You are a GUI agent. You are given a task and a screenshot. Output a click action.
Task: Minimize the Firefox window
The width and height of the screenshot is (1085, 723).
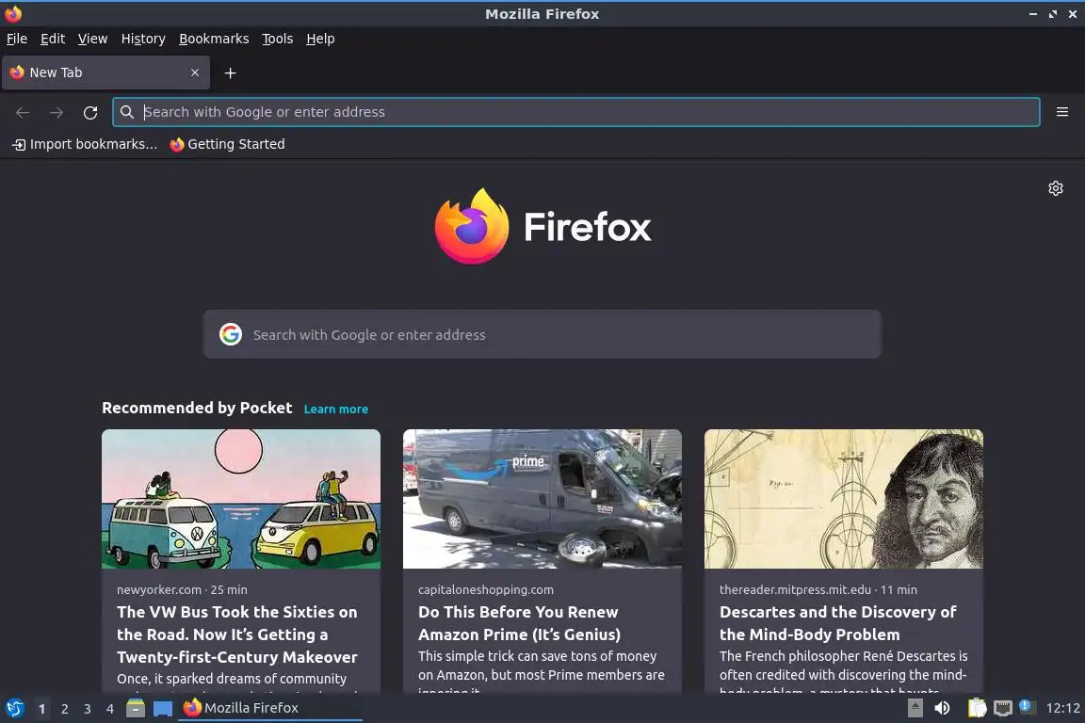click(x=1033, y=14)
